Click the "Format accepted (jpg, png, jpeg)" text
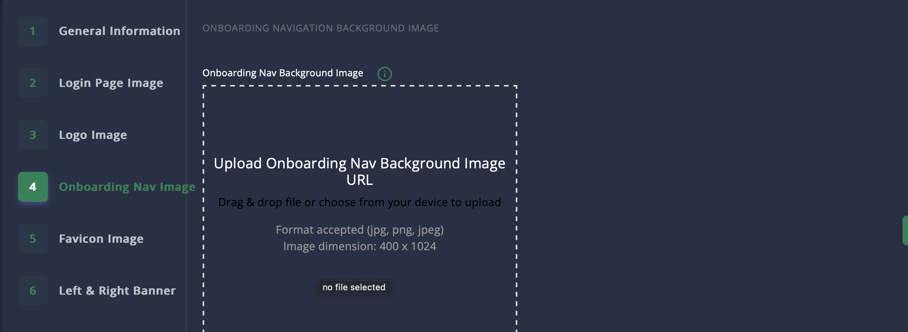Image resolution: width=908 pixels, height=332 pixels. [x=359, y=230]
